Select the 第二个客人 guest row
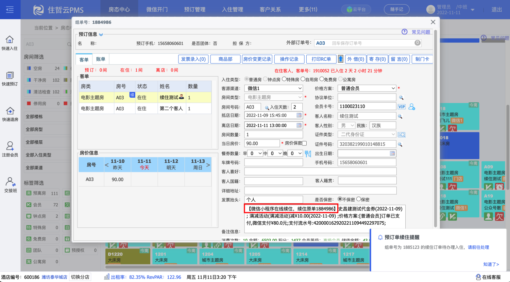Viewport: 510px width, 282px height. click(145, 108)
